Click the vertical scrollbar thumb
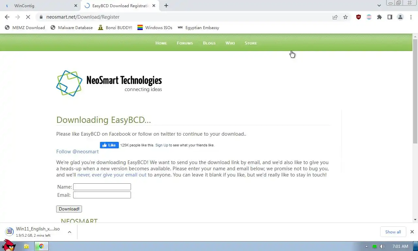 pyautogui.click(x=415, y=91)
